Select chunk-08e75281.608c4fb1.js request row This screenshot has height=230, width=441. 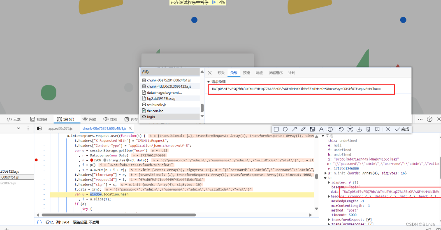pos(170,80)
